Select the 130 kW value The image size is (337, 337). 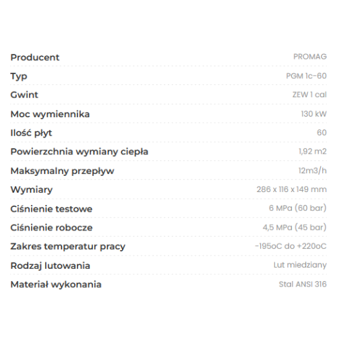point(313,114)
